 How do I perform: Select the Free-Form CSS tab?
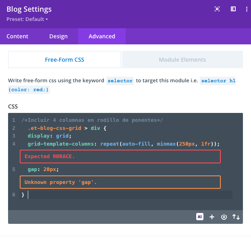pyautogui.click(x=64, y=60)
